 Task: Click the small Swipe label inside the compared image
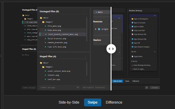pos(127,81)
